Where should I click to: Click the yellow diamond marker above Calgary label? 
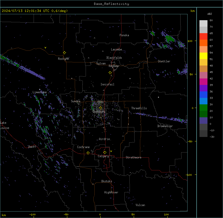coord(105,152)
